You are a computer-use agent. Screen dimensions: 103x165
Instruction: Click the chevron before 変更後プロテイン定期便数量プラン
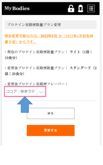[x=5, y=68]
